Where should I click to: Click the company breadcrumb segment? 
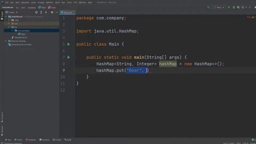[32, 8]
